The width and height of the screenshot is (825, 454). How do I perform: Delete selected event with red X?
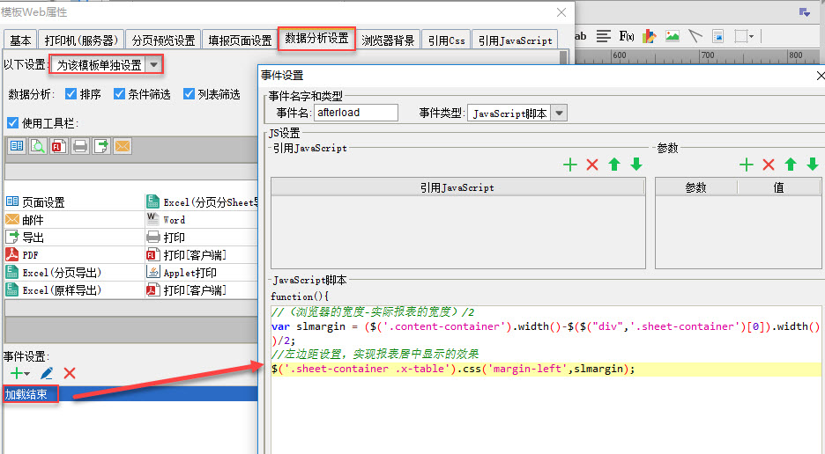point(70,373)
